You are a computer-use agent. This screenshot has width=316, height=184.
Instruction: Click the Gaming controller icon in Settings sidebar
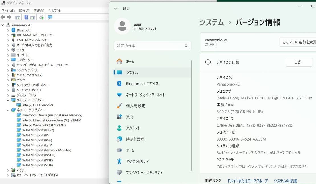click(119, 150)
